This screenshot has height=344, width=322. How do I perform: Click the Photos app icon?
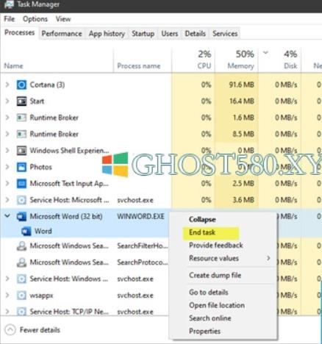21,167
